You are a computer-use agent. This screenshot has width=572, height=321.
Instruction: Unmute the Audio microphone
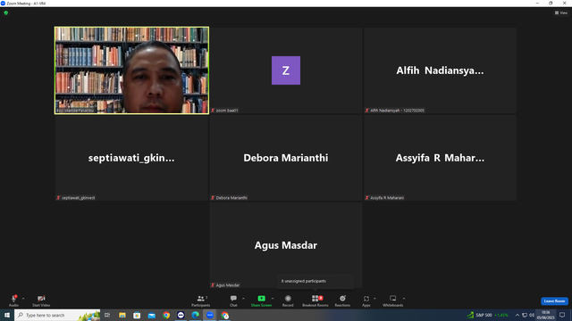click(13, 300)
